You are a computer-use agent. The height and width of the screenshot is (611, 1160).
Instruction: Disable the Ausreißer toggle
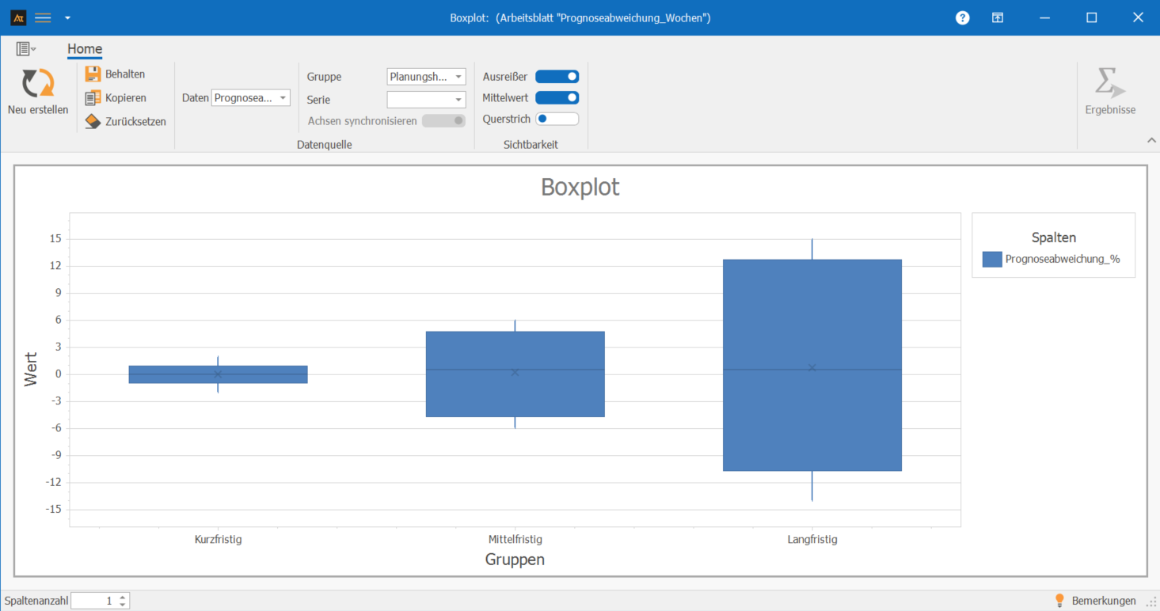(x=557, y=77)
